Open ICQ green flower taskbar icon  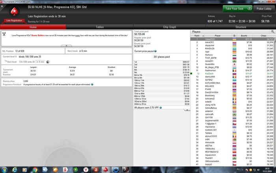pos(76,170)
